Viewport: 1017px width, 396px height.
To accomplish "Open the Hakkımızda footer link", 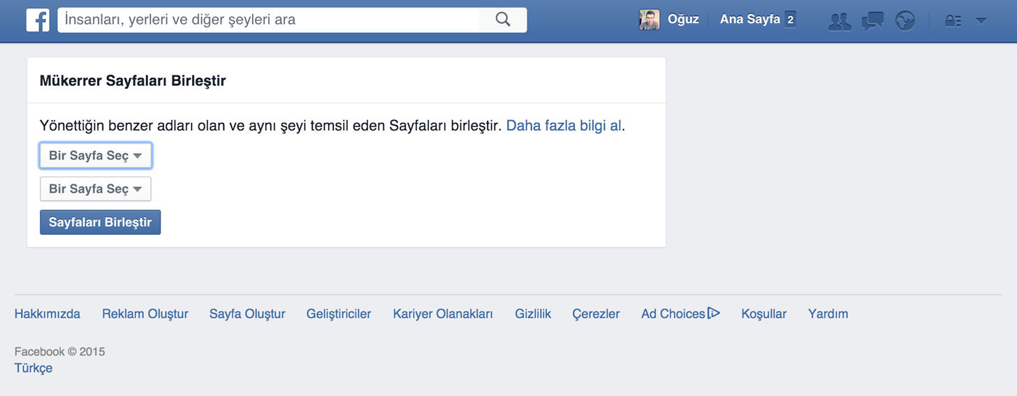I will coord(47,314).
